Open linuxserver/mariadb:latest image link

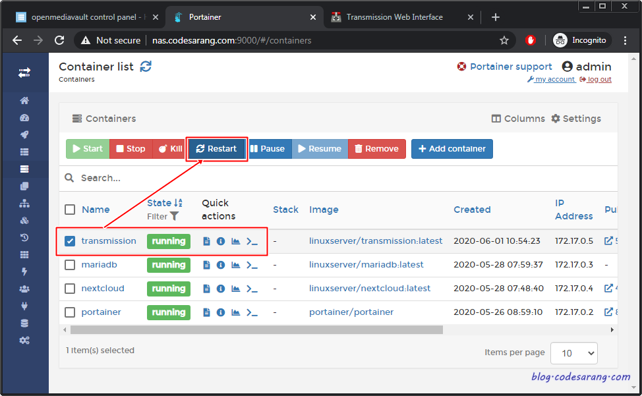coord(366,265)
